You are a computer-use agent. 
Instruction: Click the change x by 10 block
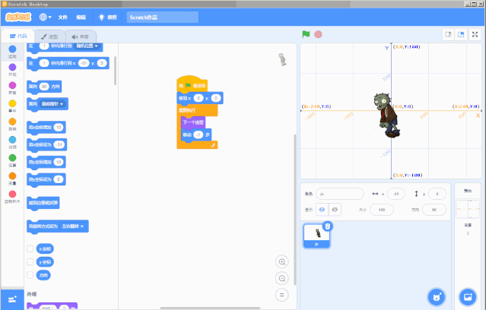(46, 128)
